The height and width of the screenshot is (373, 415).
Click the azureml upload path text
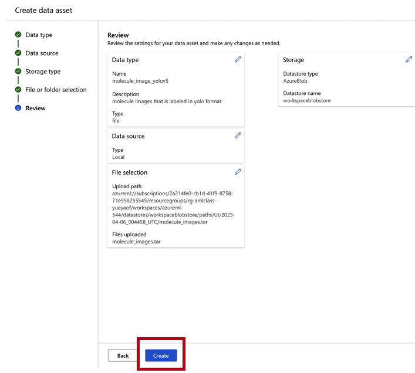coord(173,208)
